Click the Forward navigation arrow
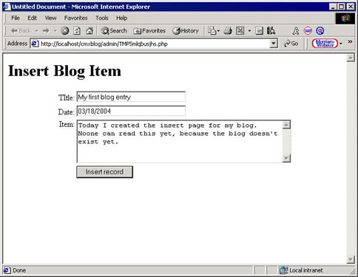Screen dimensions: 358x277 (46, 31)
